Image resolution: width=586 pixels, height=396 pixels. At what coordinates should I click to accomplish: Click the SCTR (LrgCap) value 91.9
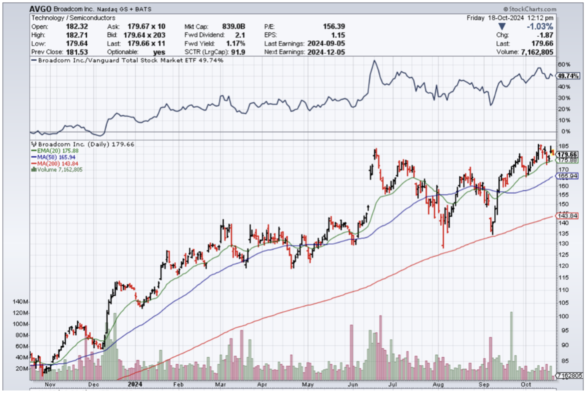click(237, 52)
